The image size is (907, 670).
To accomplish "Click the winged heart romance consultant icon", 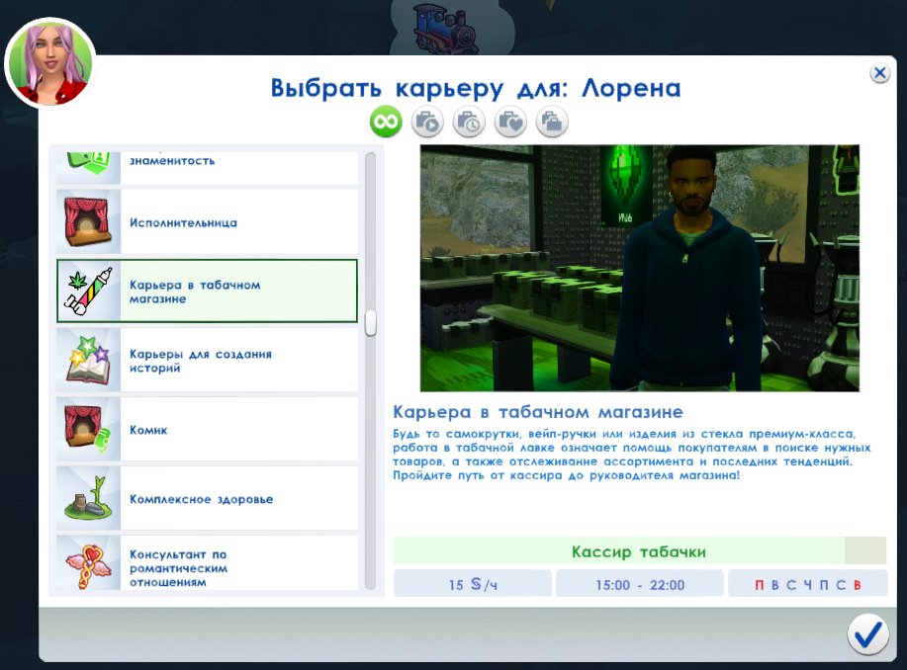I will click(x=88, y=565).
